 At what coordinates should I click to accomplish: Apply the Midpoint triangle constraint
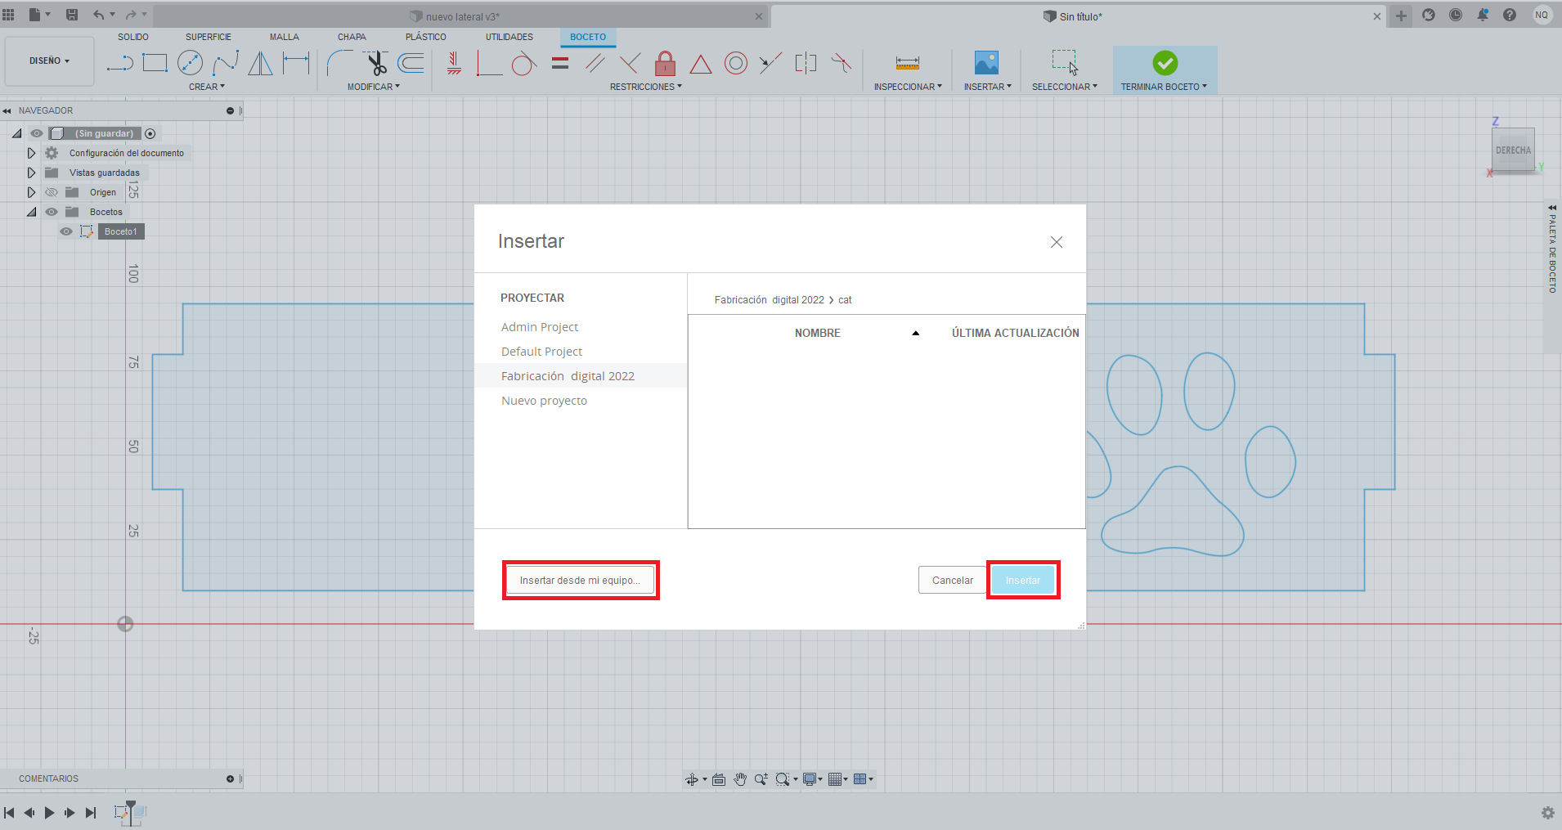coord(701,64)
